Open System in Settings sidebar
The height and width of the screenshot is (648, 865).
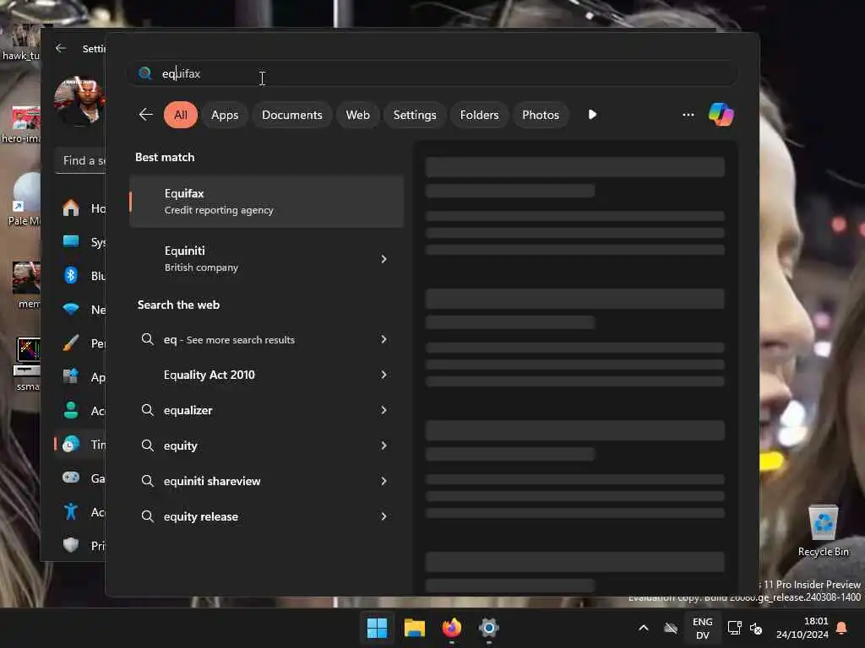80,242
